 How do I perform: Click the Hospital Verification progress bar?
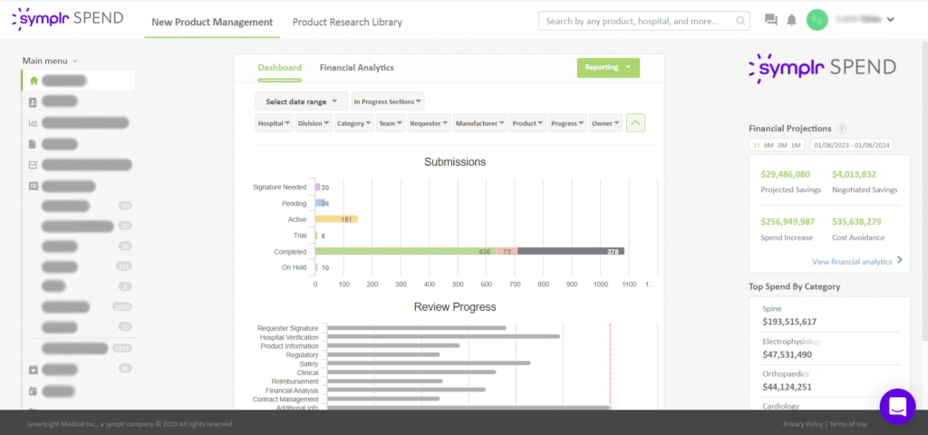pos(443,337)
